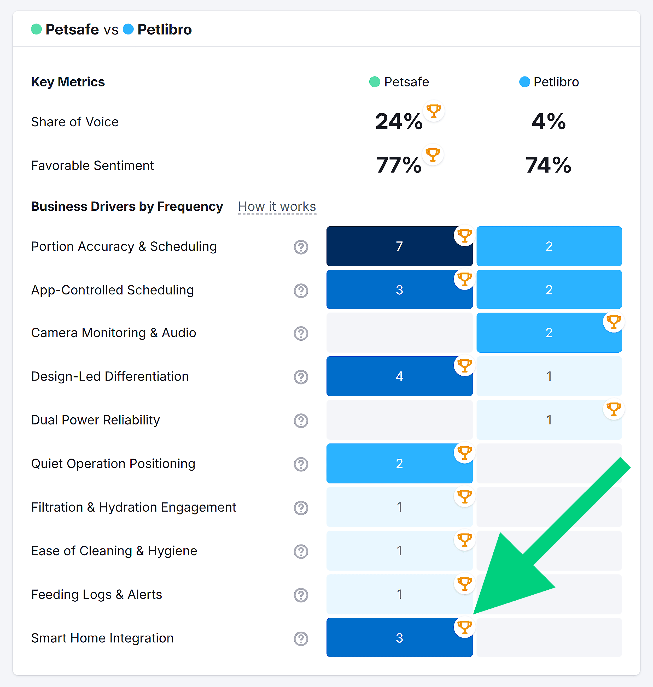Open help icon beside Filtration & Hydration Engagement

click(x=301, y=508)
